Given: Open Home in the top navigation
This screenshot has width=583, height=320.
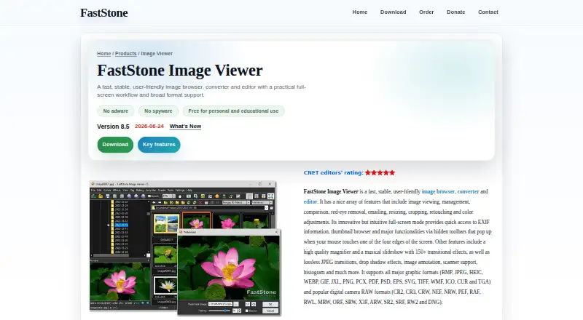Looking at the screenshot, I should click(359, 12).
